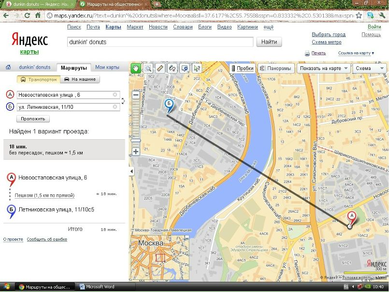Expand the Ссылка на карту dropdown
Screen dimensions: 389x292
356,53
